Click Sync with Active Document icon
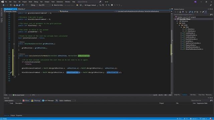 [x=190, y=12]
